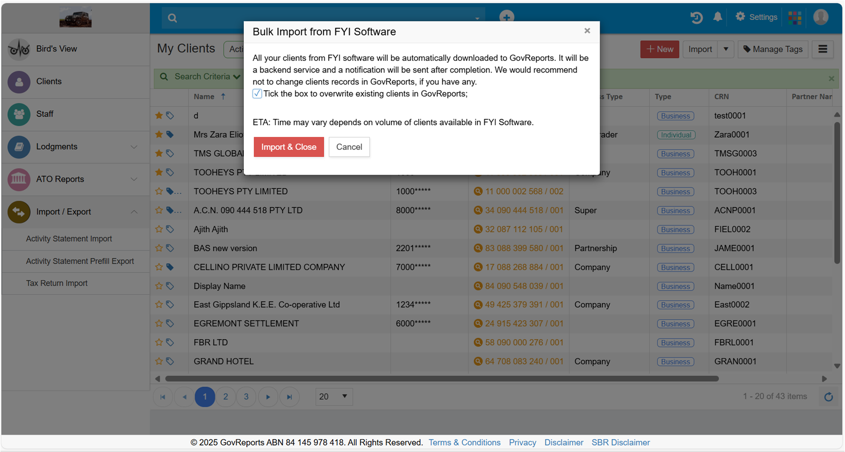This screenshot has width=845, height=452.
Task: Open the Staff sidebar section
Action: pyautogui.click(x=75, y=114)
